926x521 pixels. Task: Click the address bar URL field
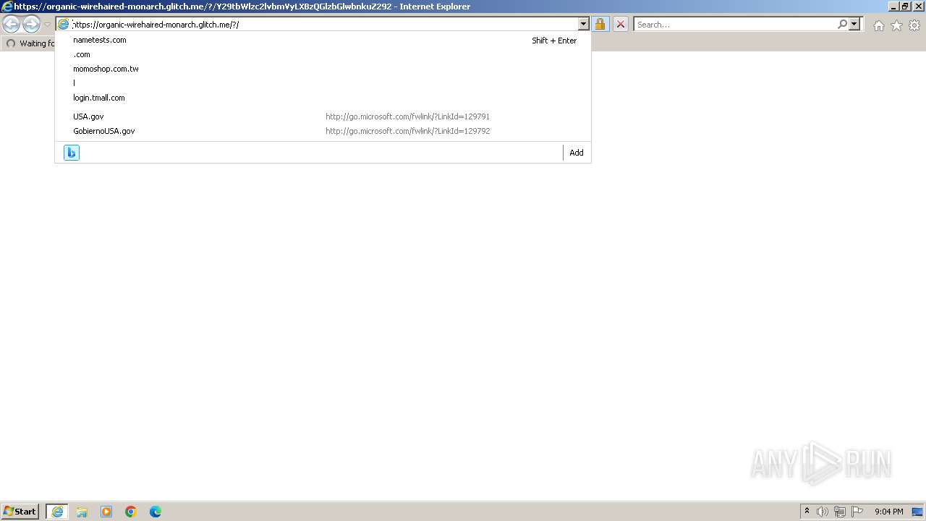pos(323,25)
